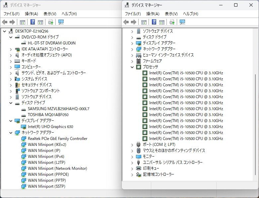This screenshot has height=198, width=259.
Task: Expand ユニバーサル シリアル バス コントローラー node
Action: [132, 163]
